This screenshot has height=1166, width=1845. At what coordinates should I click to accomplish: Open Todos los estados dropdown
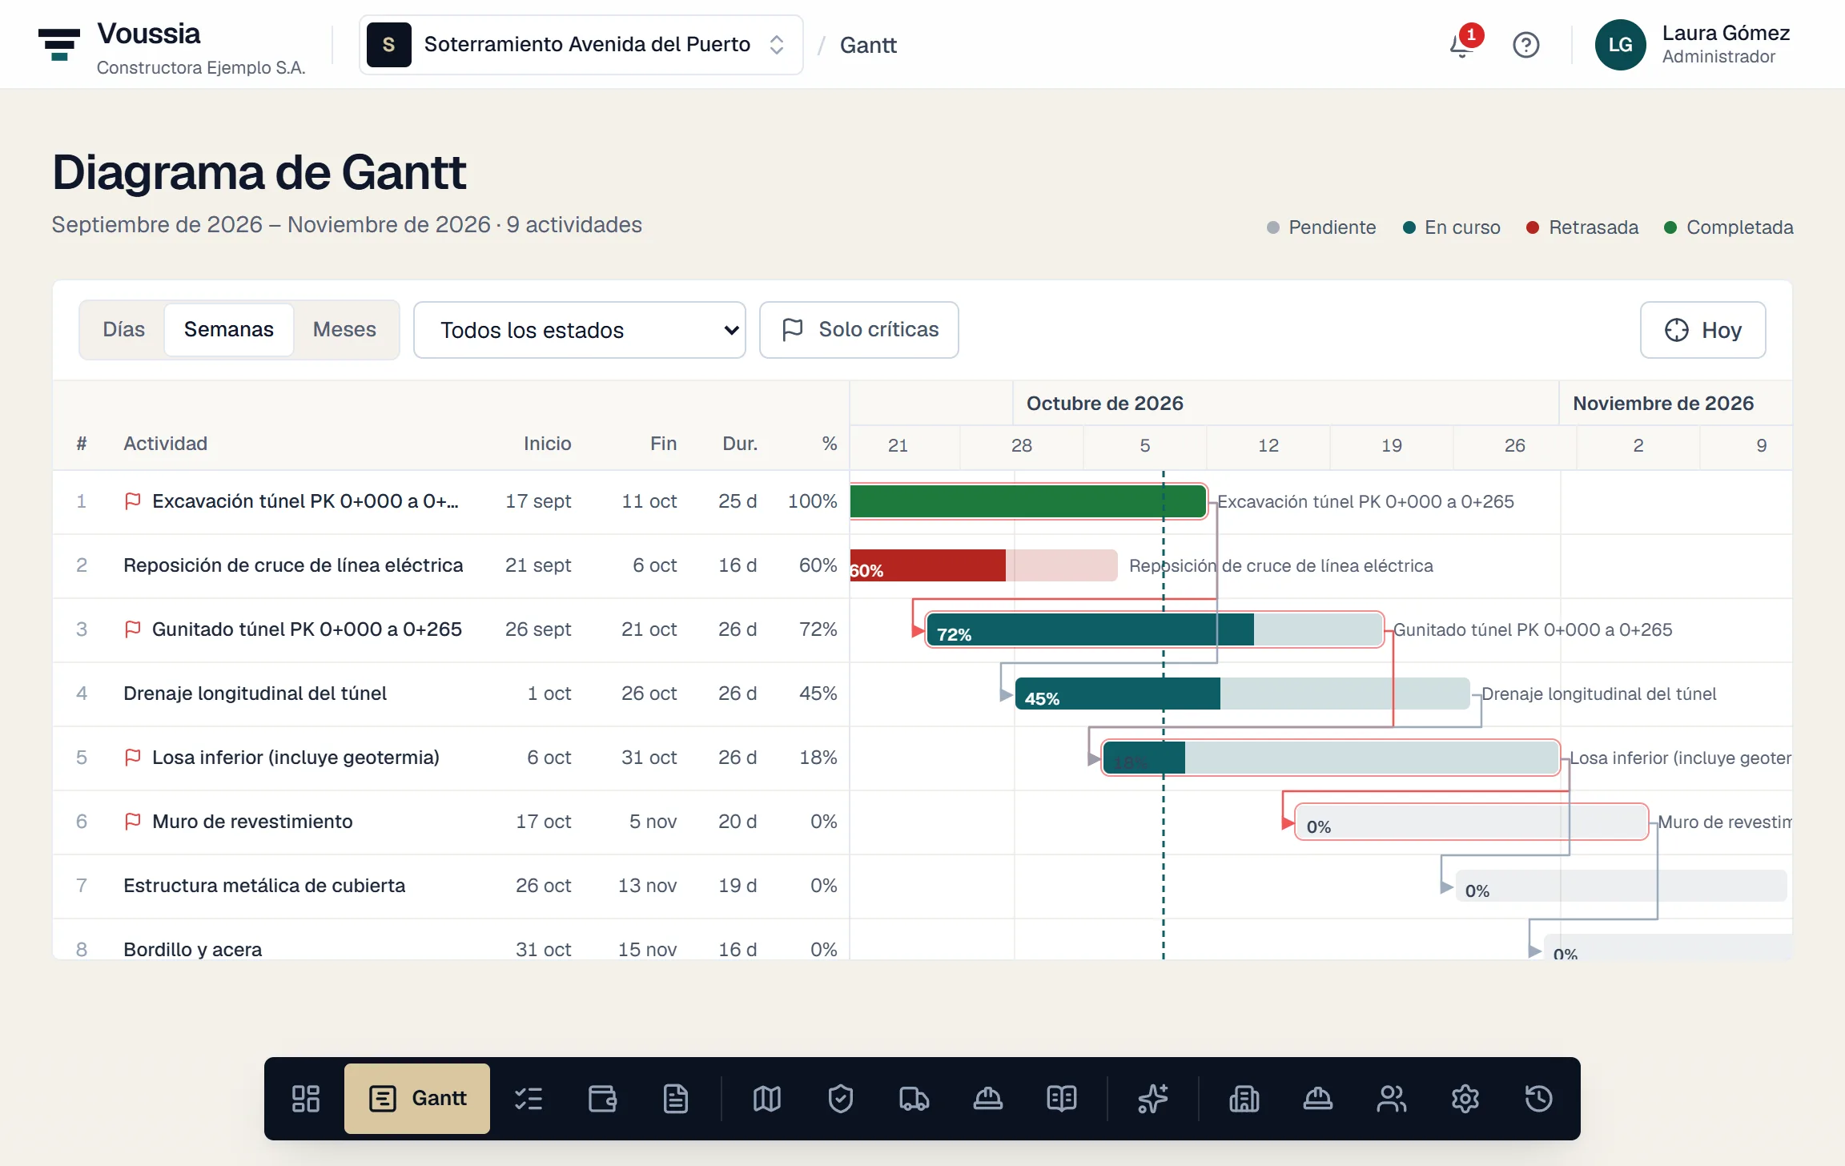[580, 330]
